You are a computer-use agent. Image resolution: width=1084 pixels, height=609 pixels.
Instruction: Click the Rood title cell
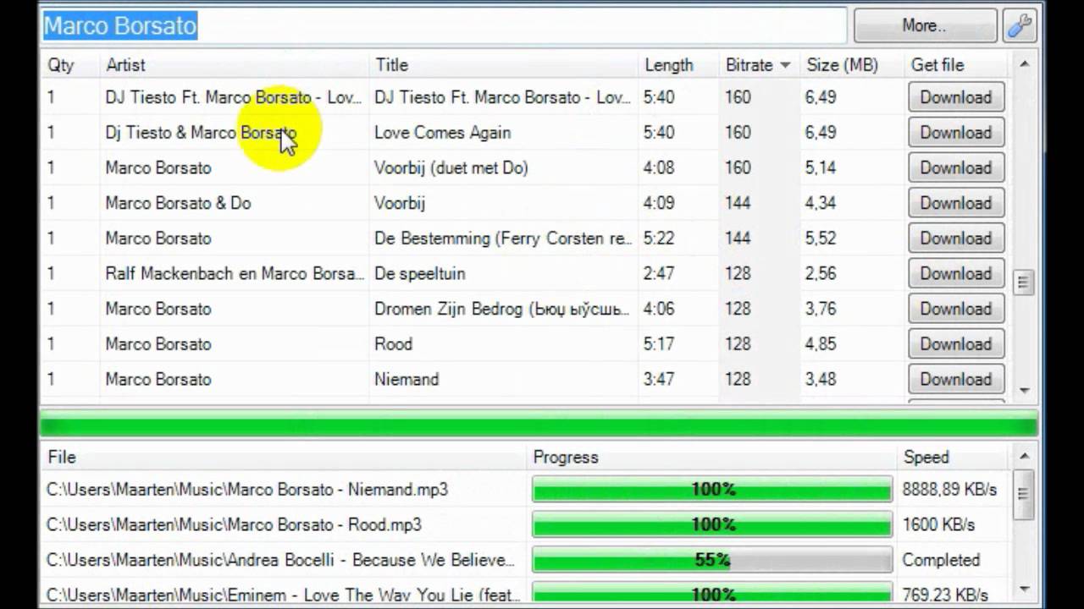tap(393, 344)
